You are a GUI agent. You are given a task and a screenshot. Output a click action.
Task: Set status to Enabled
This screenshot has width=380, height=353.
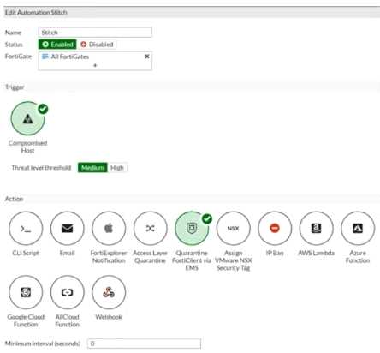57,45
